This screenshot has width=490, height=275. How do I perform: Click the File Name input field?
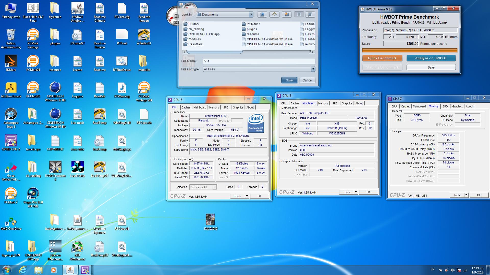[259, 61]
